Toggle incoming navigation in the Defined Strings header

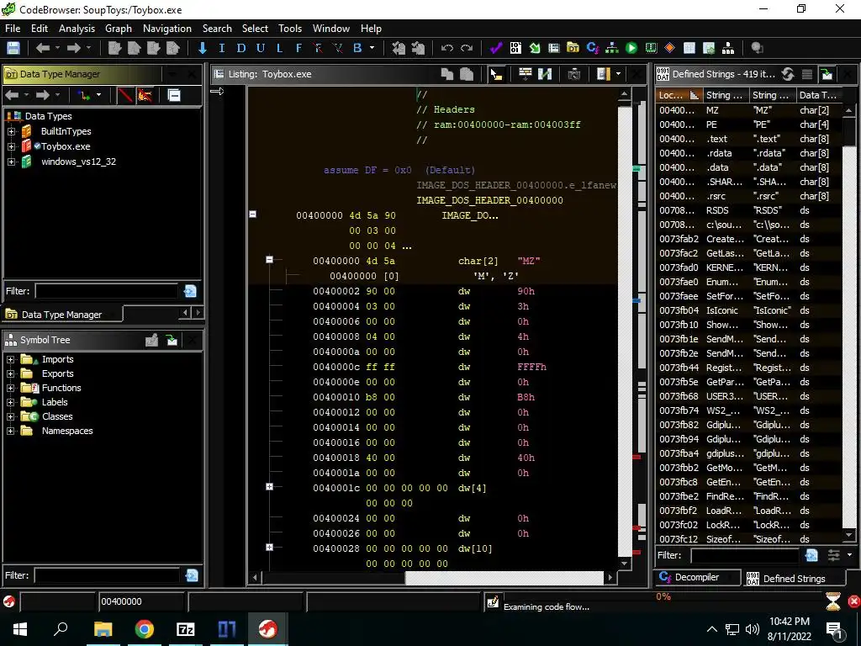[827, 74]
